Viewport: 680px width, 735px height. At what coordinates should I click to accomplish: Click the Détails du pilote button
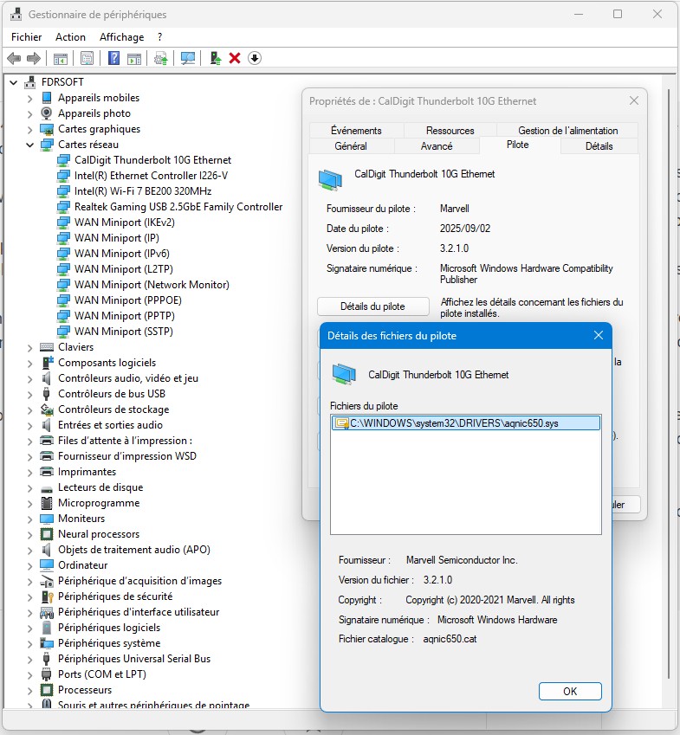click(x=372, y=306)
